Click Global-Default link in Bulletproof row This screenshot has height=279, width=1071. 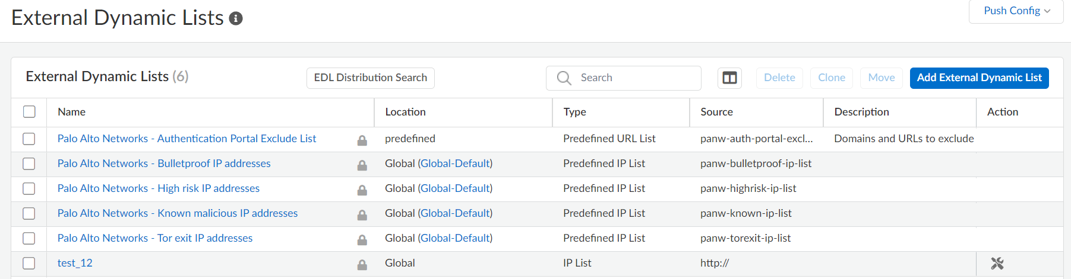[x=455, y=163]
